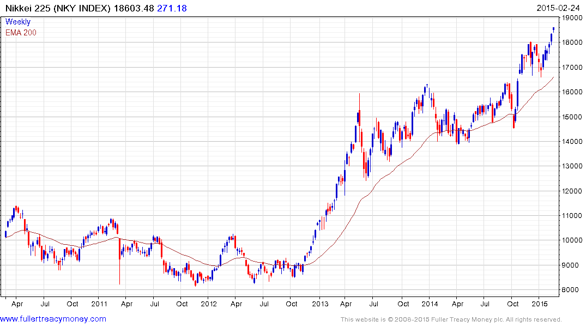Click the EMA 200 legend label

coord(21,33)
